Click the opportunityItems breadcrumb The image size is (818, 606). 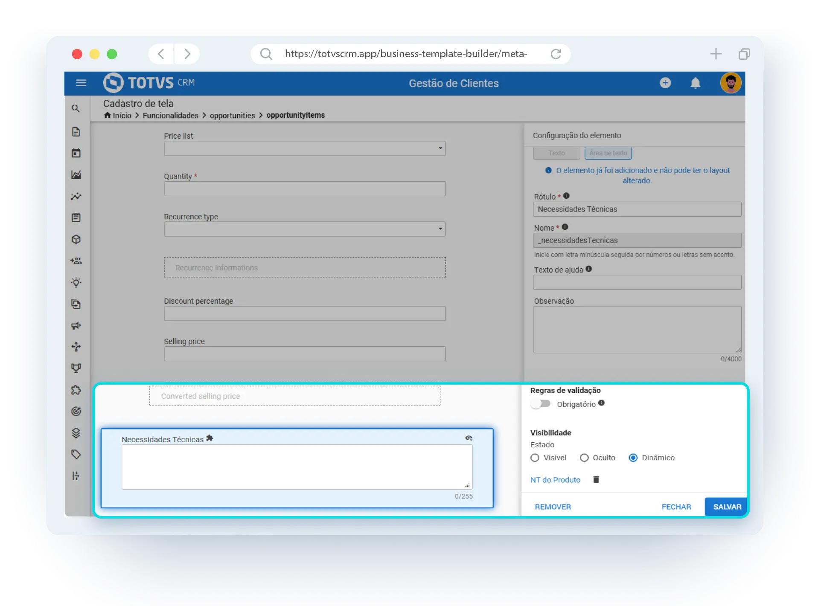pyautogui.click(x=295, y=115)
